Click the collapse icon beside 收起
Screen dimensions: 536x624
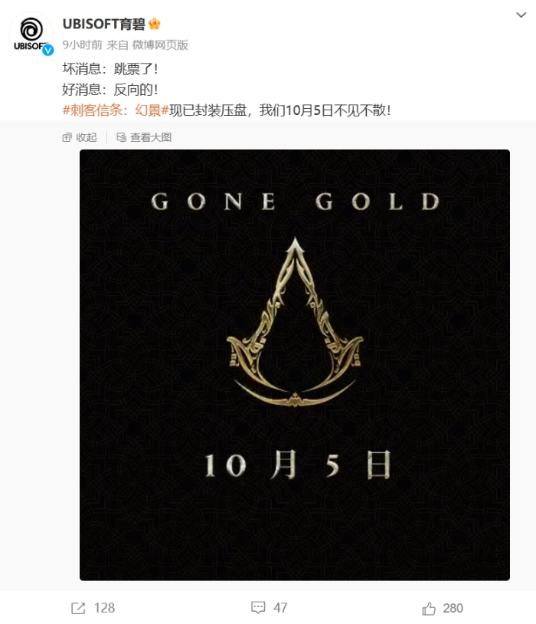[67, 138]
